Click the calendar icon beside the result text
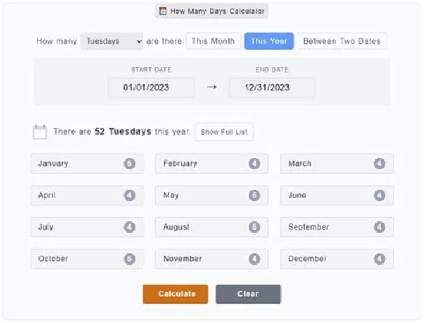This screenshot has width=425, height=323. pyautogui.click(x=40, y=132)
